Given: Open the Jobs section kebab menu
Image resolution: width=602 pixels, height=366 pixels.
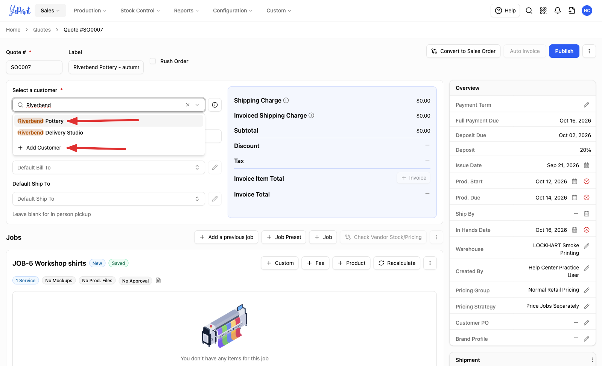Looking at the screenshot, I should point(436,237).
